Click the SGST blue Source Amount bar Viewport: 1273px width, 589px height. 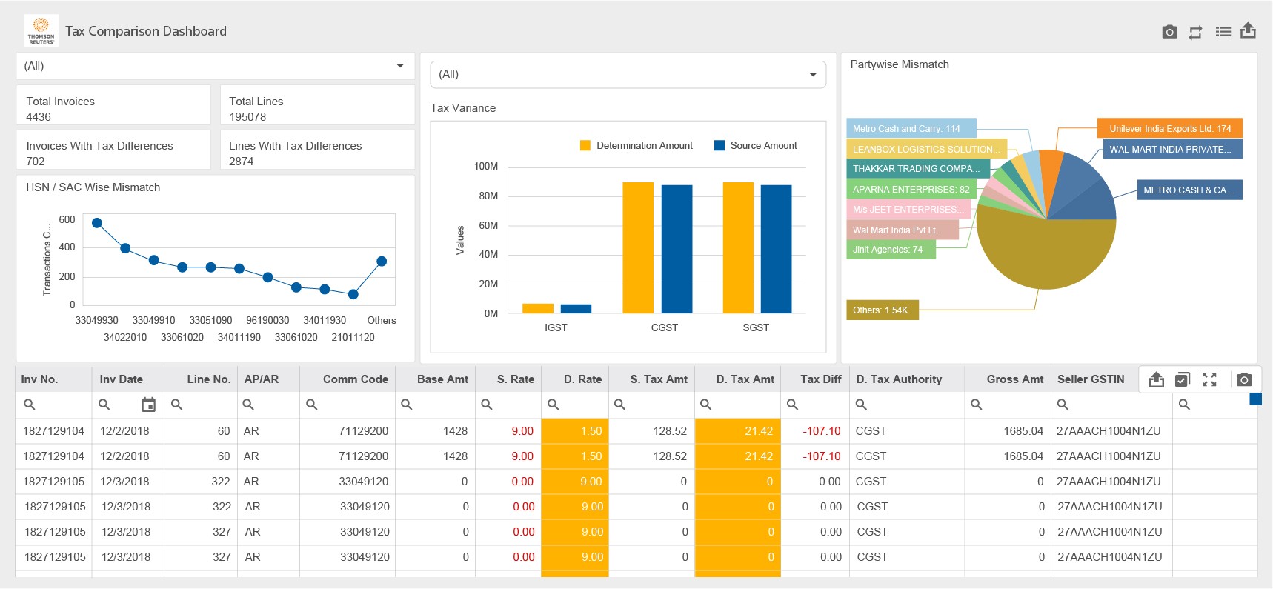[x=776, y=249]
